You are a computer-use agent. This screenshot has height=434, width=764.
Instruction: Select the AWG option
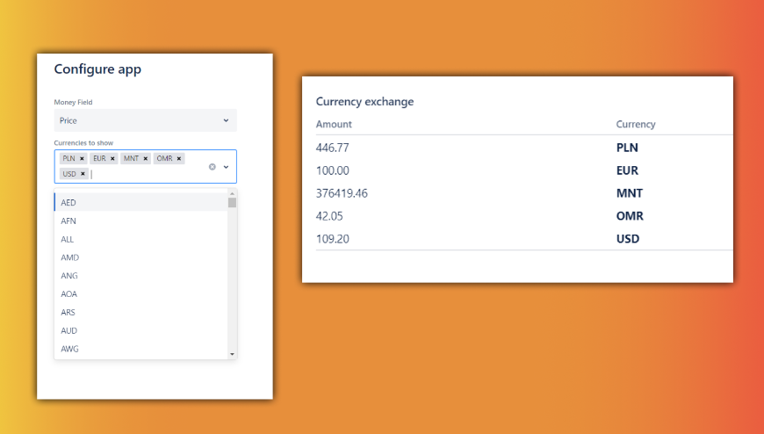[141, 349]
